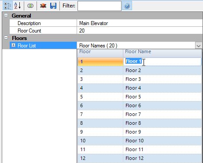
Task: Select floor number 11 cell
Action: click(x=100, y=149)
